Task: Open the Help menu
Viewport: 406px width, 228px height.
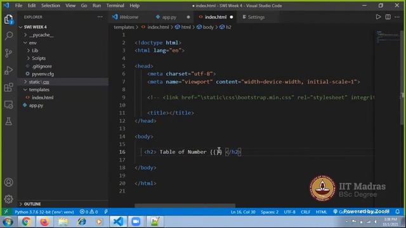Action: 134,6
